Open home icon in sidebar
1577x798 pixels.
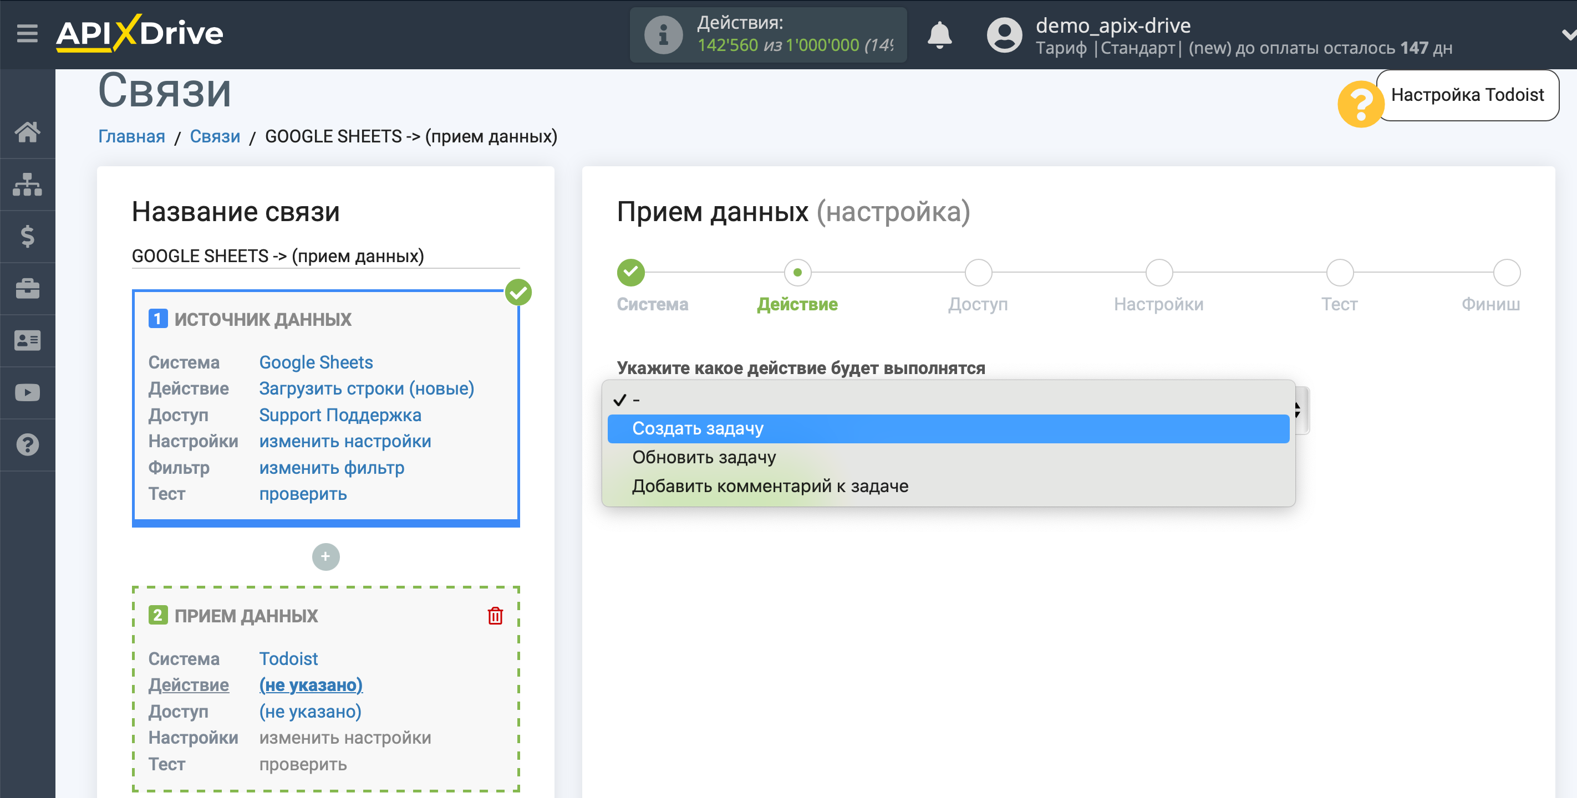[28, 132]
